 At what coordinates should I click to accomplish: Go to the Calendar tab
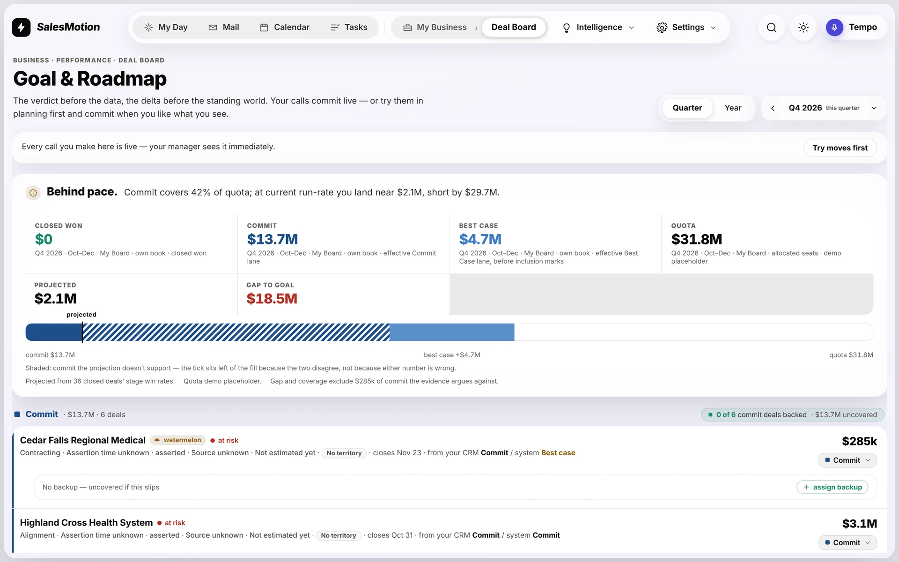285,27
